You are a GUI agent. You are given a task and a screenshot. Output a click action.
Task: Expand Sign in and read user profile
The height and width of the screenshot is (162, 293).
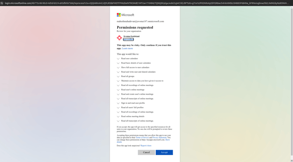(118, 103)
